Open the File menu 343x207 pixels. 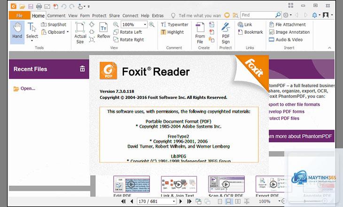click(19, 15)
